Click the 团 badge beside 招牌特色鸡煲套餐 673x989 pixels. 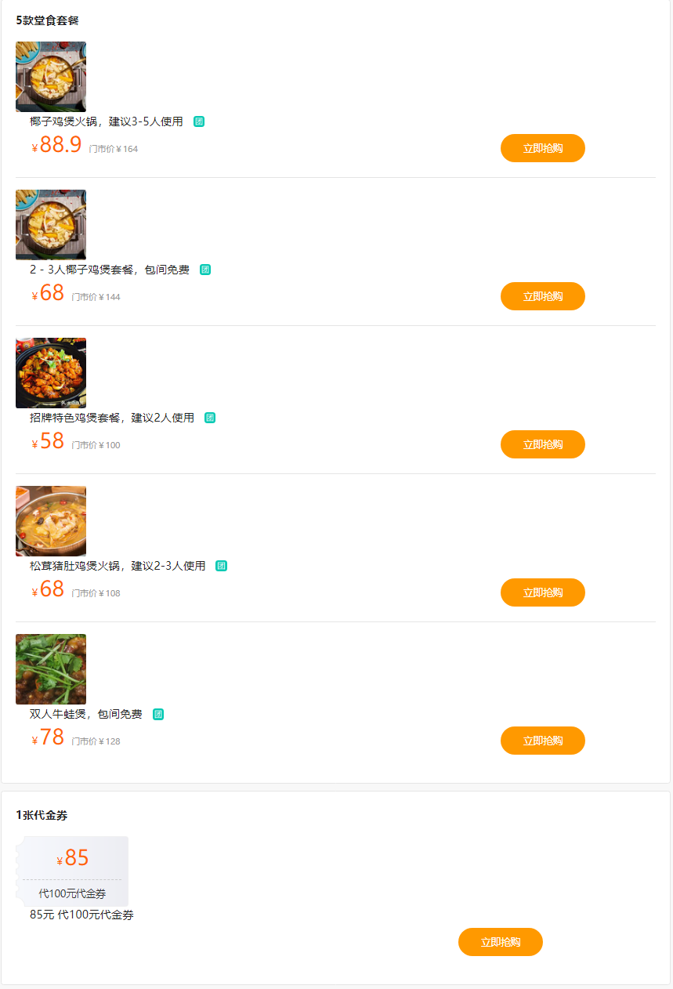[210, 418]
